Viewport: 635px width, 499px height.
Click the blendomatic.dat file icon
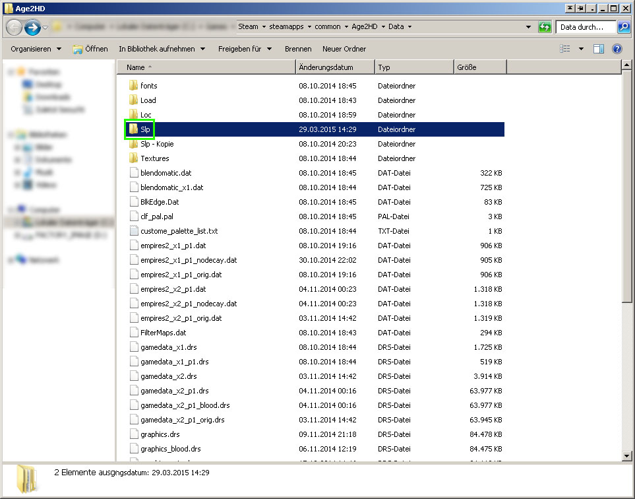[134, 173]
